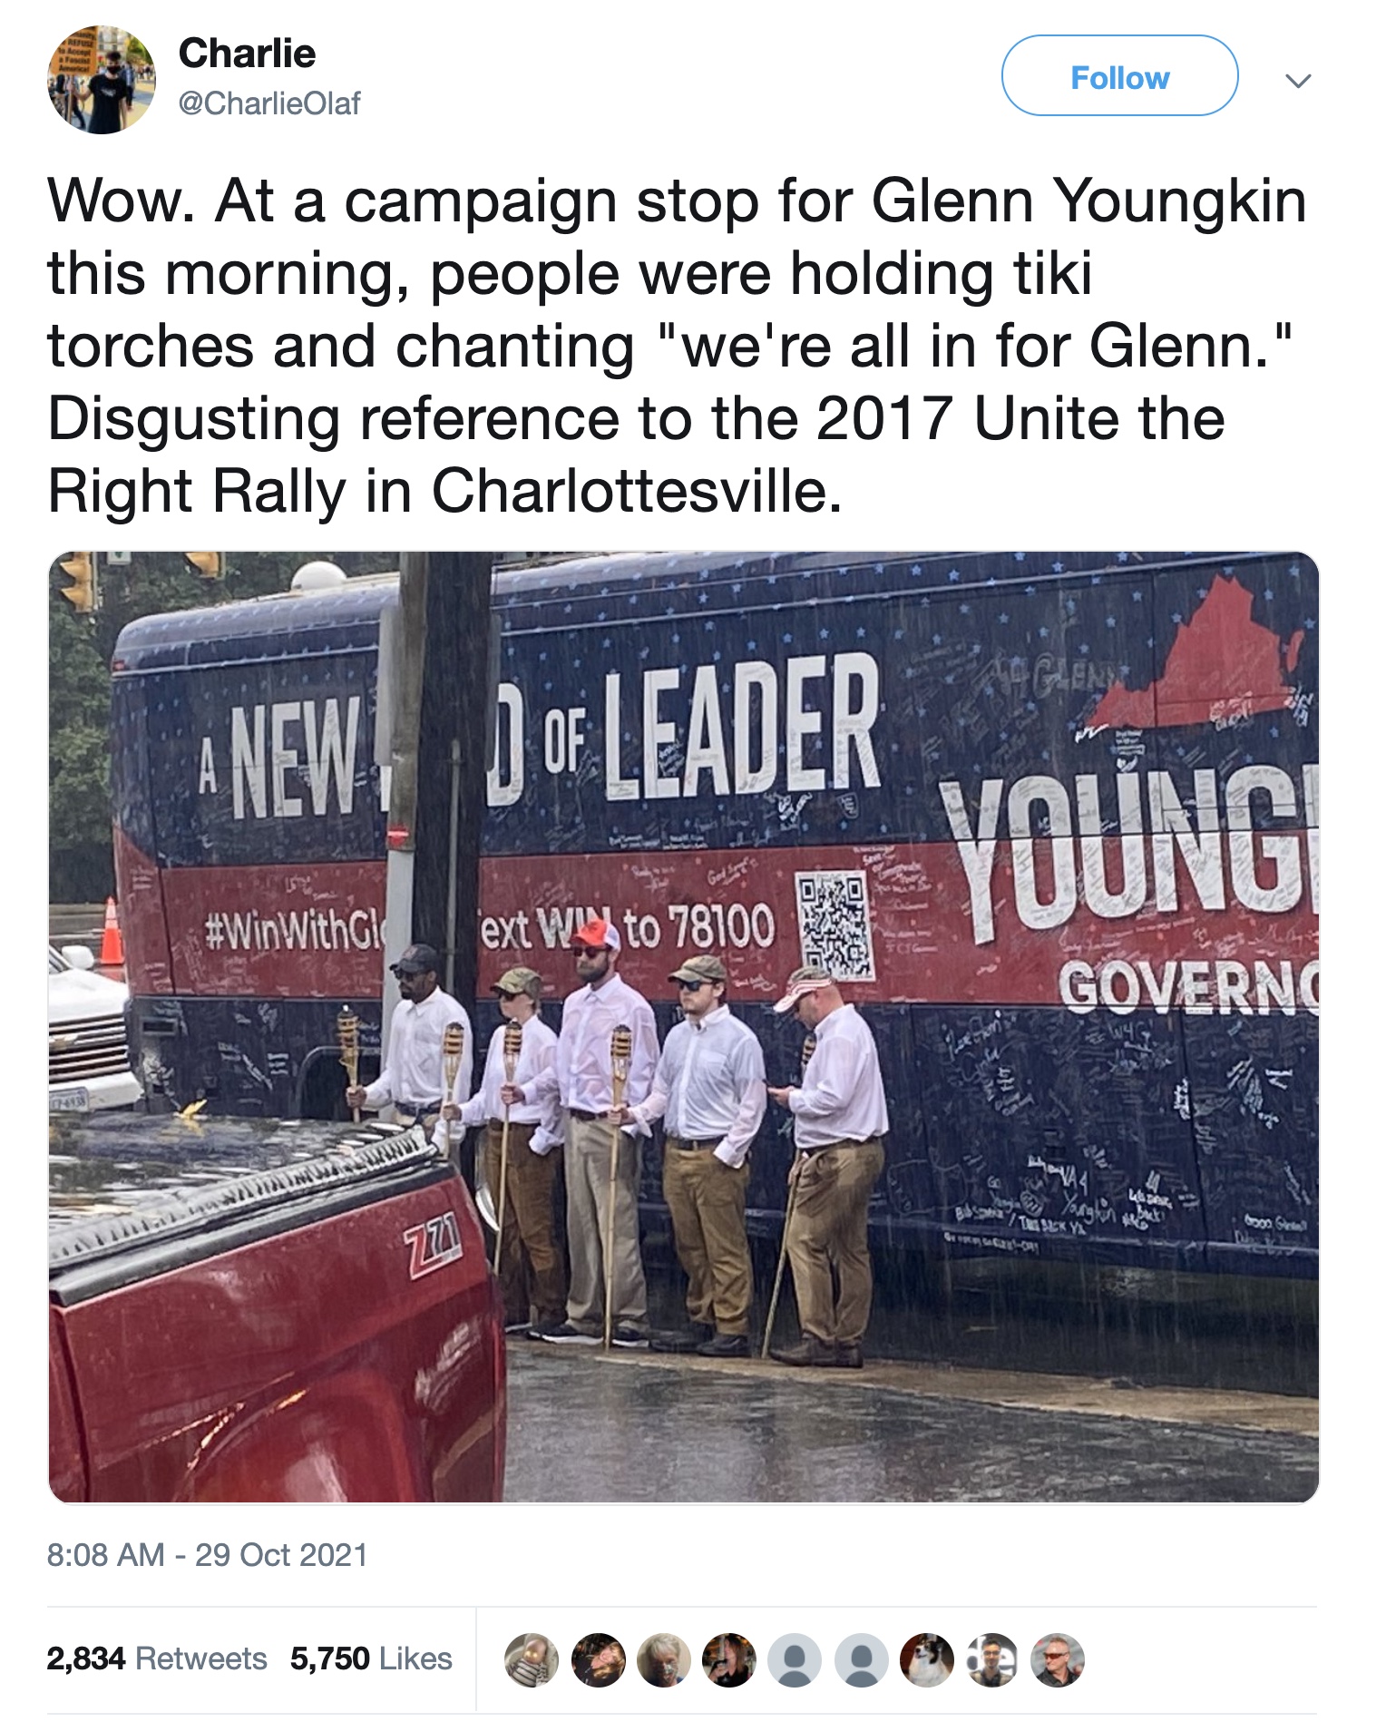View the 2,834 Retweets list
This screenshot has width=1386, height=1722.
(x=157, y=1658)
